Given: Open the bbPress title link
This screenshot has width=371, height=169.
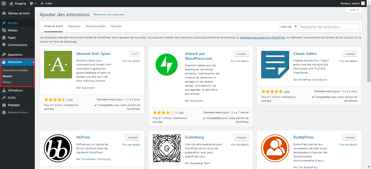Looking at the screenshot, I should coord(83,137).
